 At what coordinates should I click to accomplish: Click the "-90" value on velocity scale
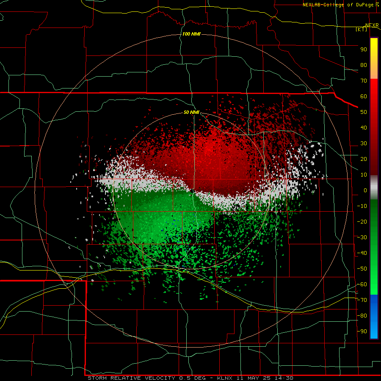tap(362, 331)
